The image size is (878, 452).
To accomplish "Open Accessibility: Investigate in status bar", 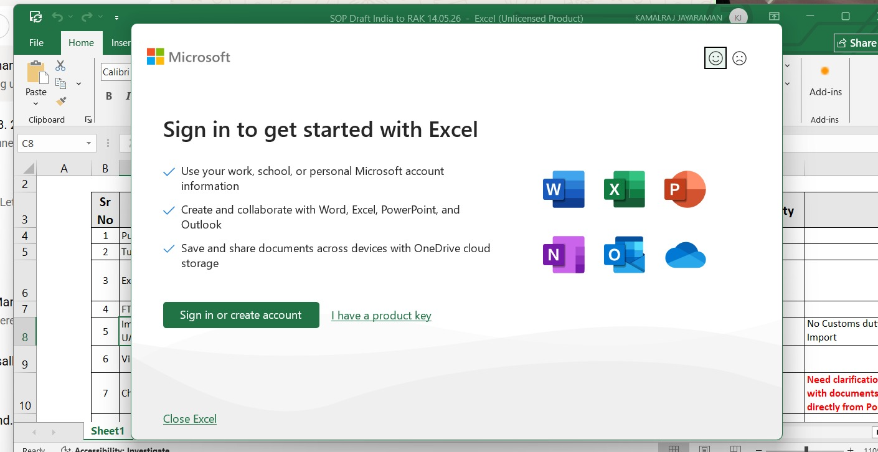I will (115, 449).
